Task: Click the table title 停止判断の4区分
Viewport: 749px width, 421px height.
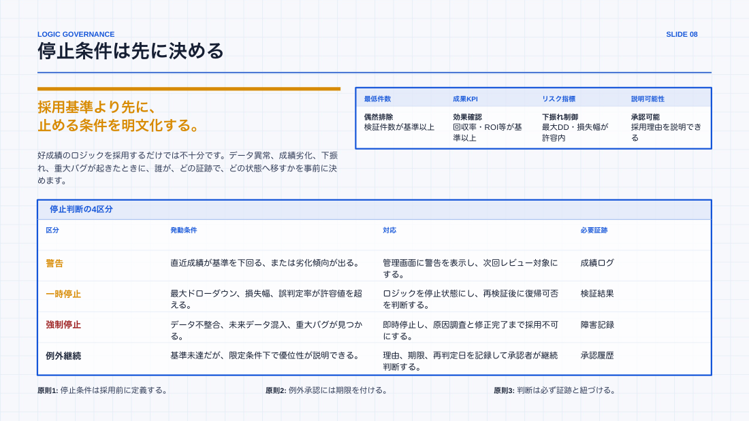Action: tap(81, 209)
